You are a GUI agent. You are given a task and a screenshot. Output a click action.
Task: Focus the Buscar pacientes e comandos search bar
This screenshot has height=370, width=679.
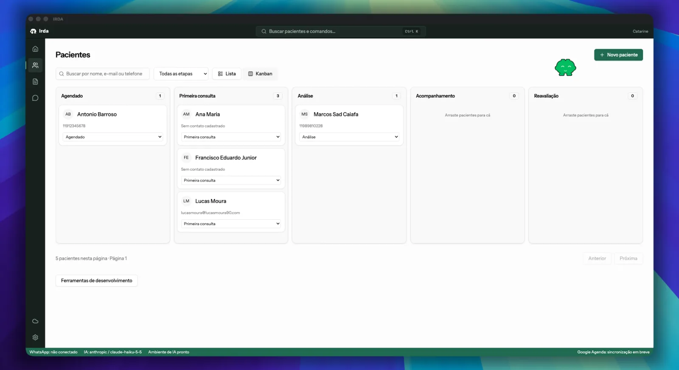pyautogui.click(x=341, y=31)
